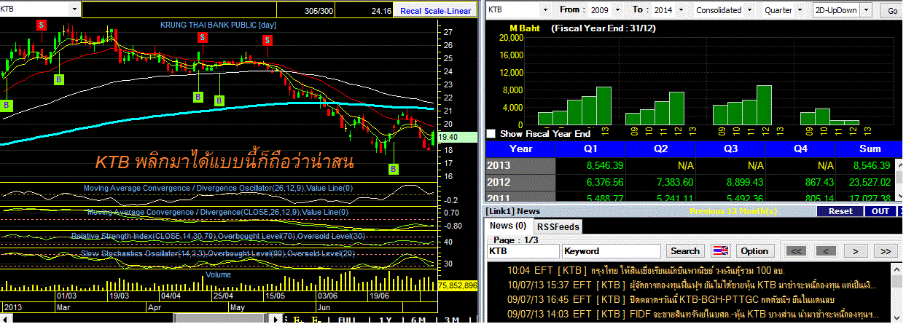906x324 pixels.
Task: Click the news symbol KTB input field
Action: 522,251
